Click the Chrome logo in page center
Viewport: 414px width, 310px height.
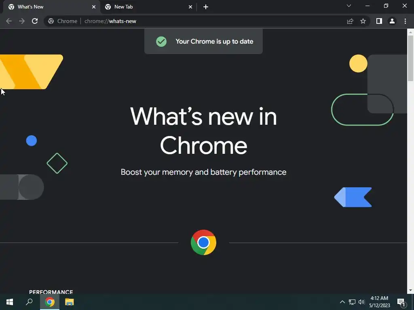[x=204, y=242]
